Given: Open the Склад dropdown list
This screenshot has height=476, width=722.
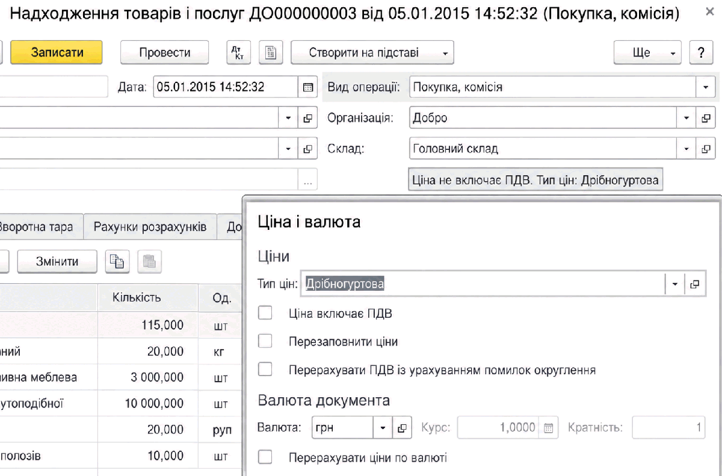Looking at the screenshot, I should click(x=687, y=149).
